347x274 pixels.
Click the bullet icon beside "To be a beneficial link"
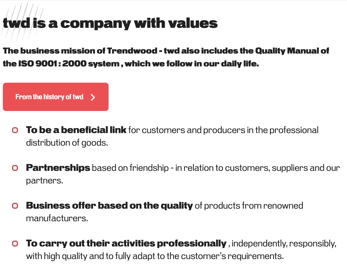(x=15, y=130)
